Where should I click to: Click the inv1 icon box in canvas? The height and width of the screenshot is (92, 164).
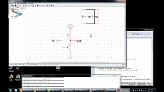pyautogui.click(x=90, y=17)
